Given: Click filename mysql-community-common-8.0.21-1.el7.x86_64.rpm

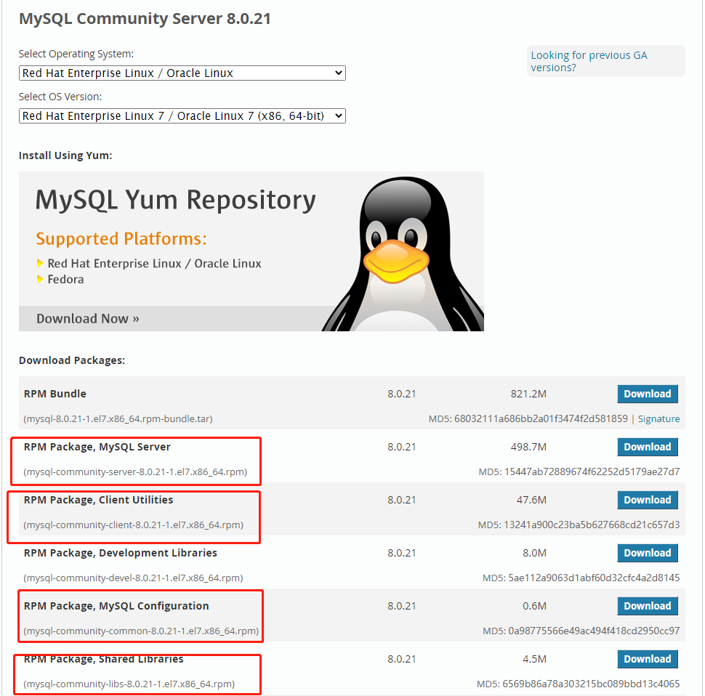Looking at the screenshot, I should [141, 631].
